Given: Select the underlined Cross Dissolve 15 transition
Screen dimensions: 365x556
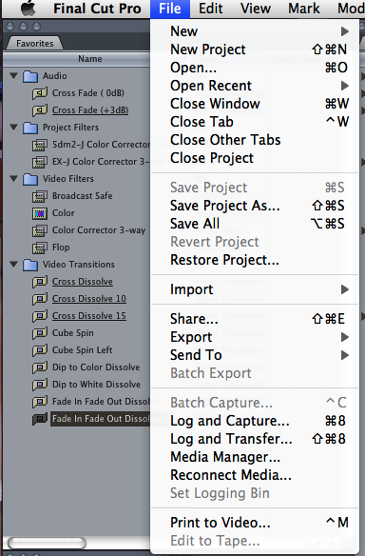Looking at the screenshot, I should [89, 316].
